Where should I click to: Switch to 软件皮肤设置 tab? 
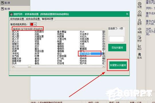17,19
